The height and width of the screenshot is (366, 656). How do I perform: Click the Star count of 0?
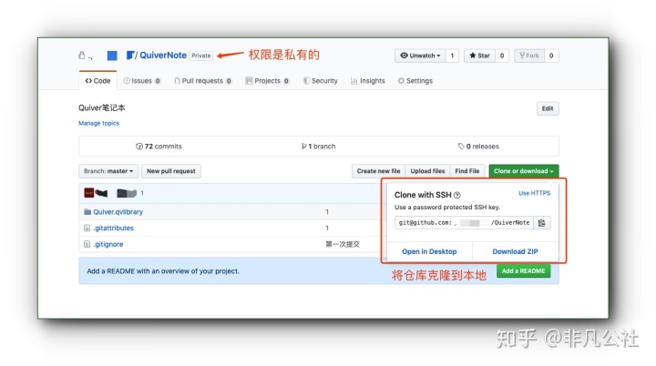coord(502,56)
